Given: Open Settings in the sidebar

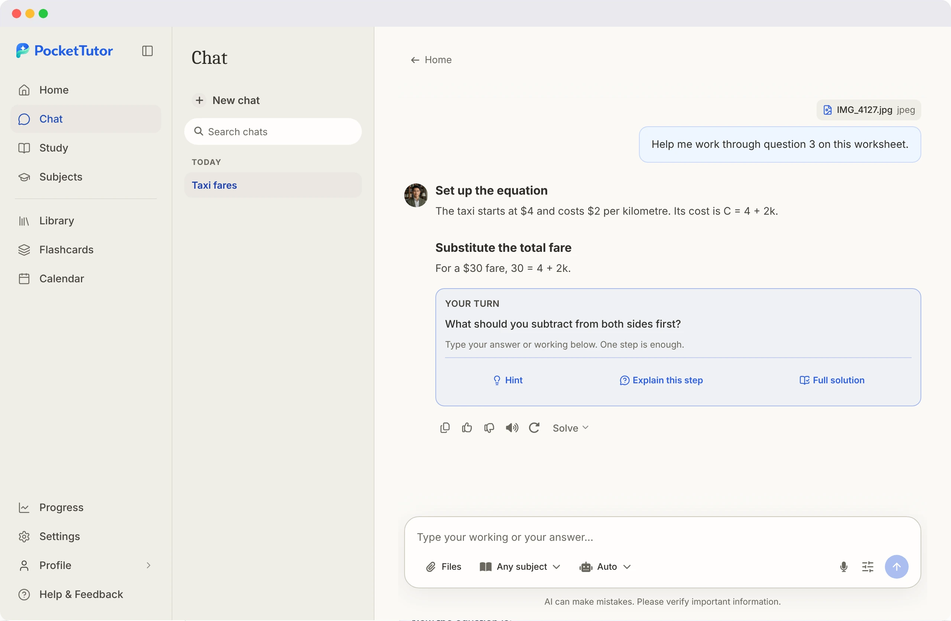Looking at the screenshot, I should 85,536.
